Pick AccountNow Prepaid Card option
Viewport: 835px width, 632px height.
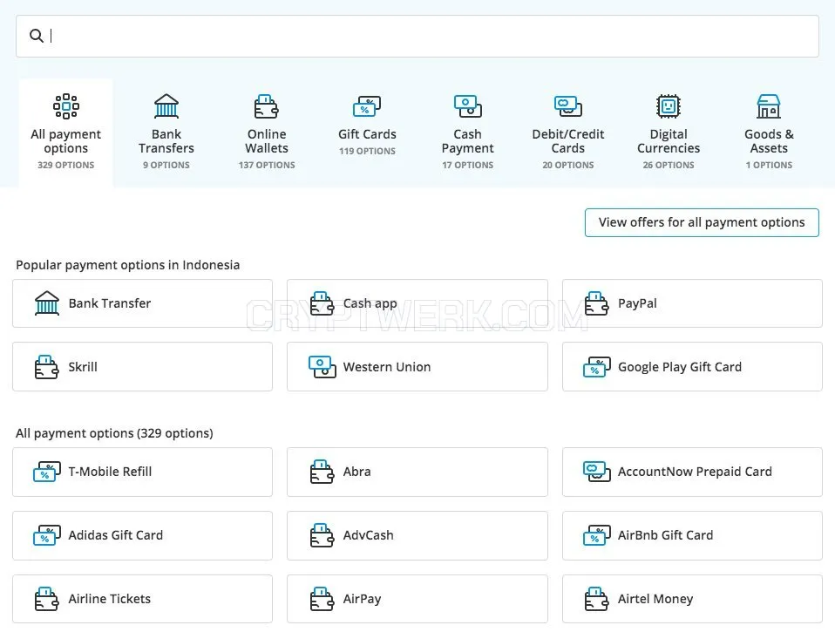click(x=692, y=472)
